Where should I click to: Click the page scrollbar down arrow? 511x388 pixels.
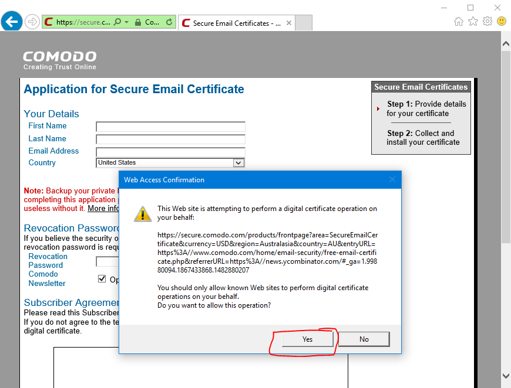point(506,376)
